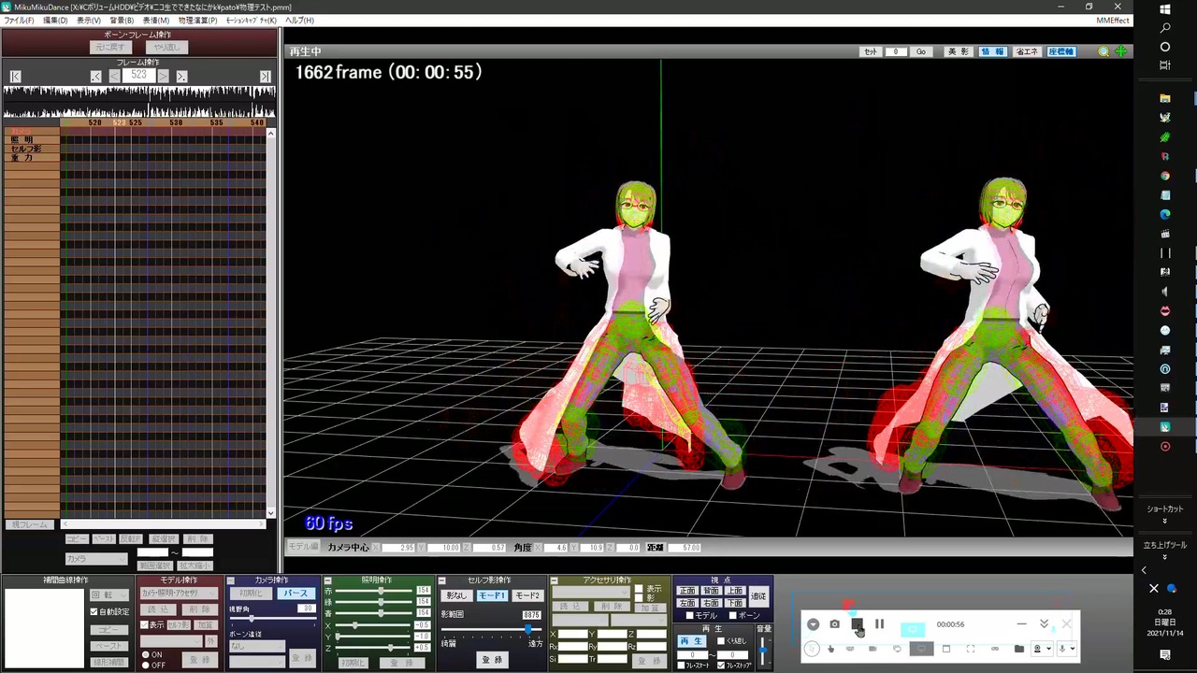The width and height of the screenshot is (1197, 673).
Task: Jump to the last frame arrow button
Action: pyautogui.click(x=265, y=76)
